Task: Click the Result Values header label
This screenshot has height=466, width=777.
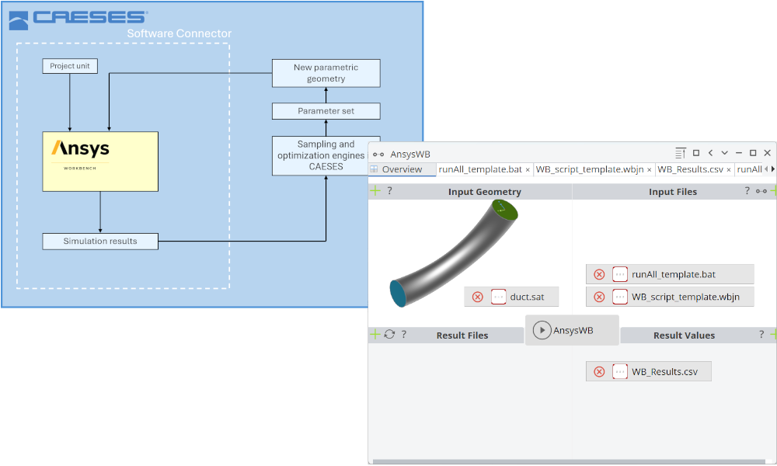Action: [684, 336]
